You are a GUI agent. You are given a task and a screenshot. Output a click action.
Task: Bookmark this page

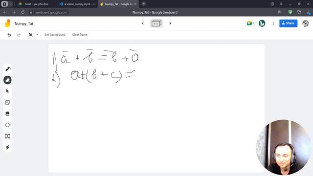point(279,12)
